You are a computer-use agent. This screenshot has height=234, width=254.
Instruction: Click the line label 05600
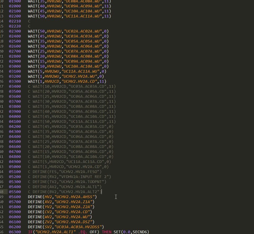[15, 197]
